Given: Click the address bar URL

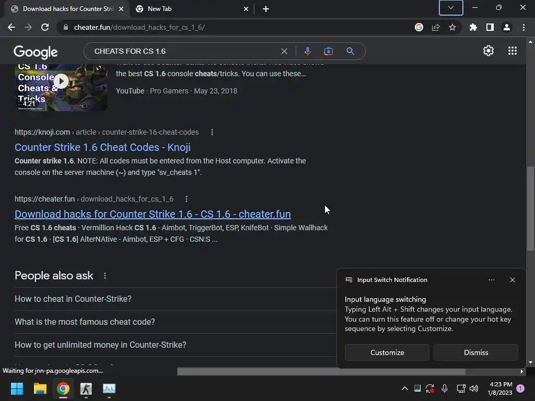Looking at the screenshot, I should (139, 27).
